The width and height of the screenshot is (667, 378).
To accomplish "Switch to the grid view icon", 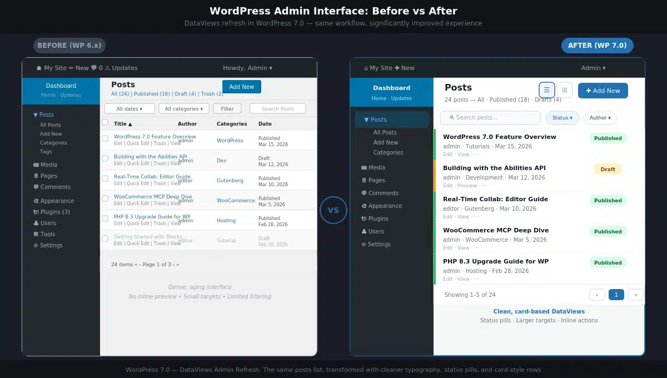I will 564,89.
